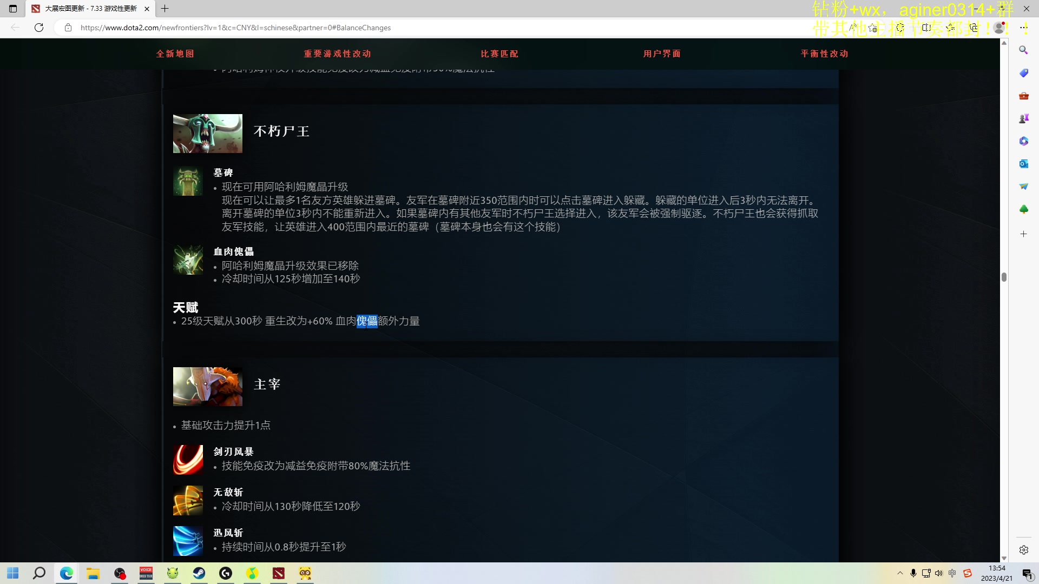
Task: Click the Flesh Golem ability icon
Action: pos(188,260)
